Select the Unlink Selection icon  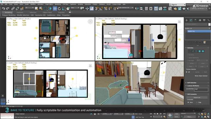pos(17,9)
